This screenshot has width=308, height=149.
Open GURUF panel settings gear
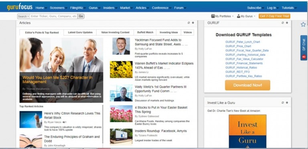pos(287,23)
